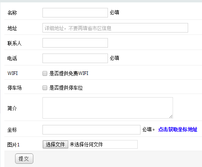
Task: Click the 联系人 contact input field
Action: pos(75,43)
